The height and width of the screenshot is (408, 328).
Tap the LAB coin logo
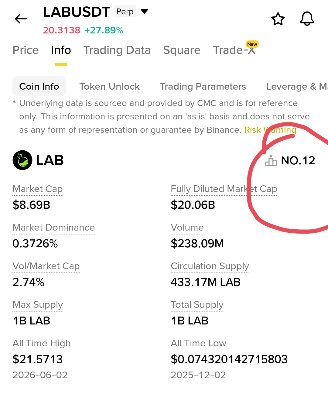[x=22, y=160]
